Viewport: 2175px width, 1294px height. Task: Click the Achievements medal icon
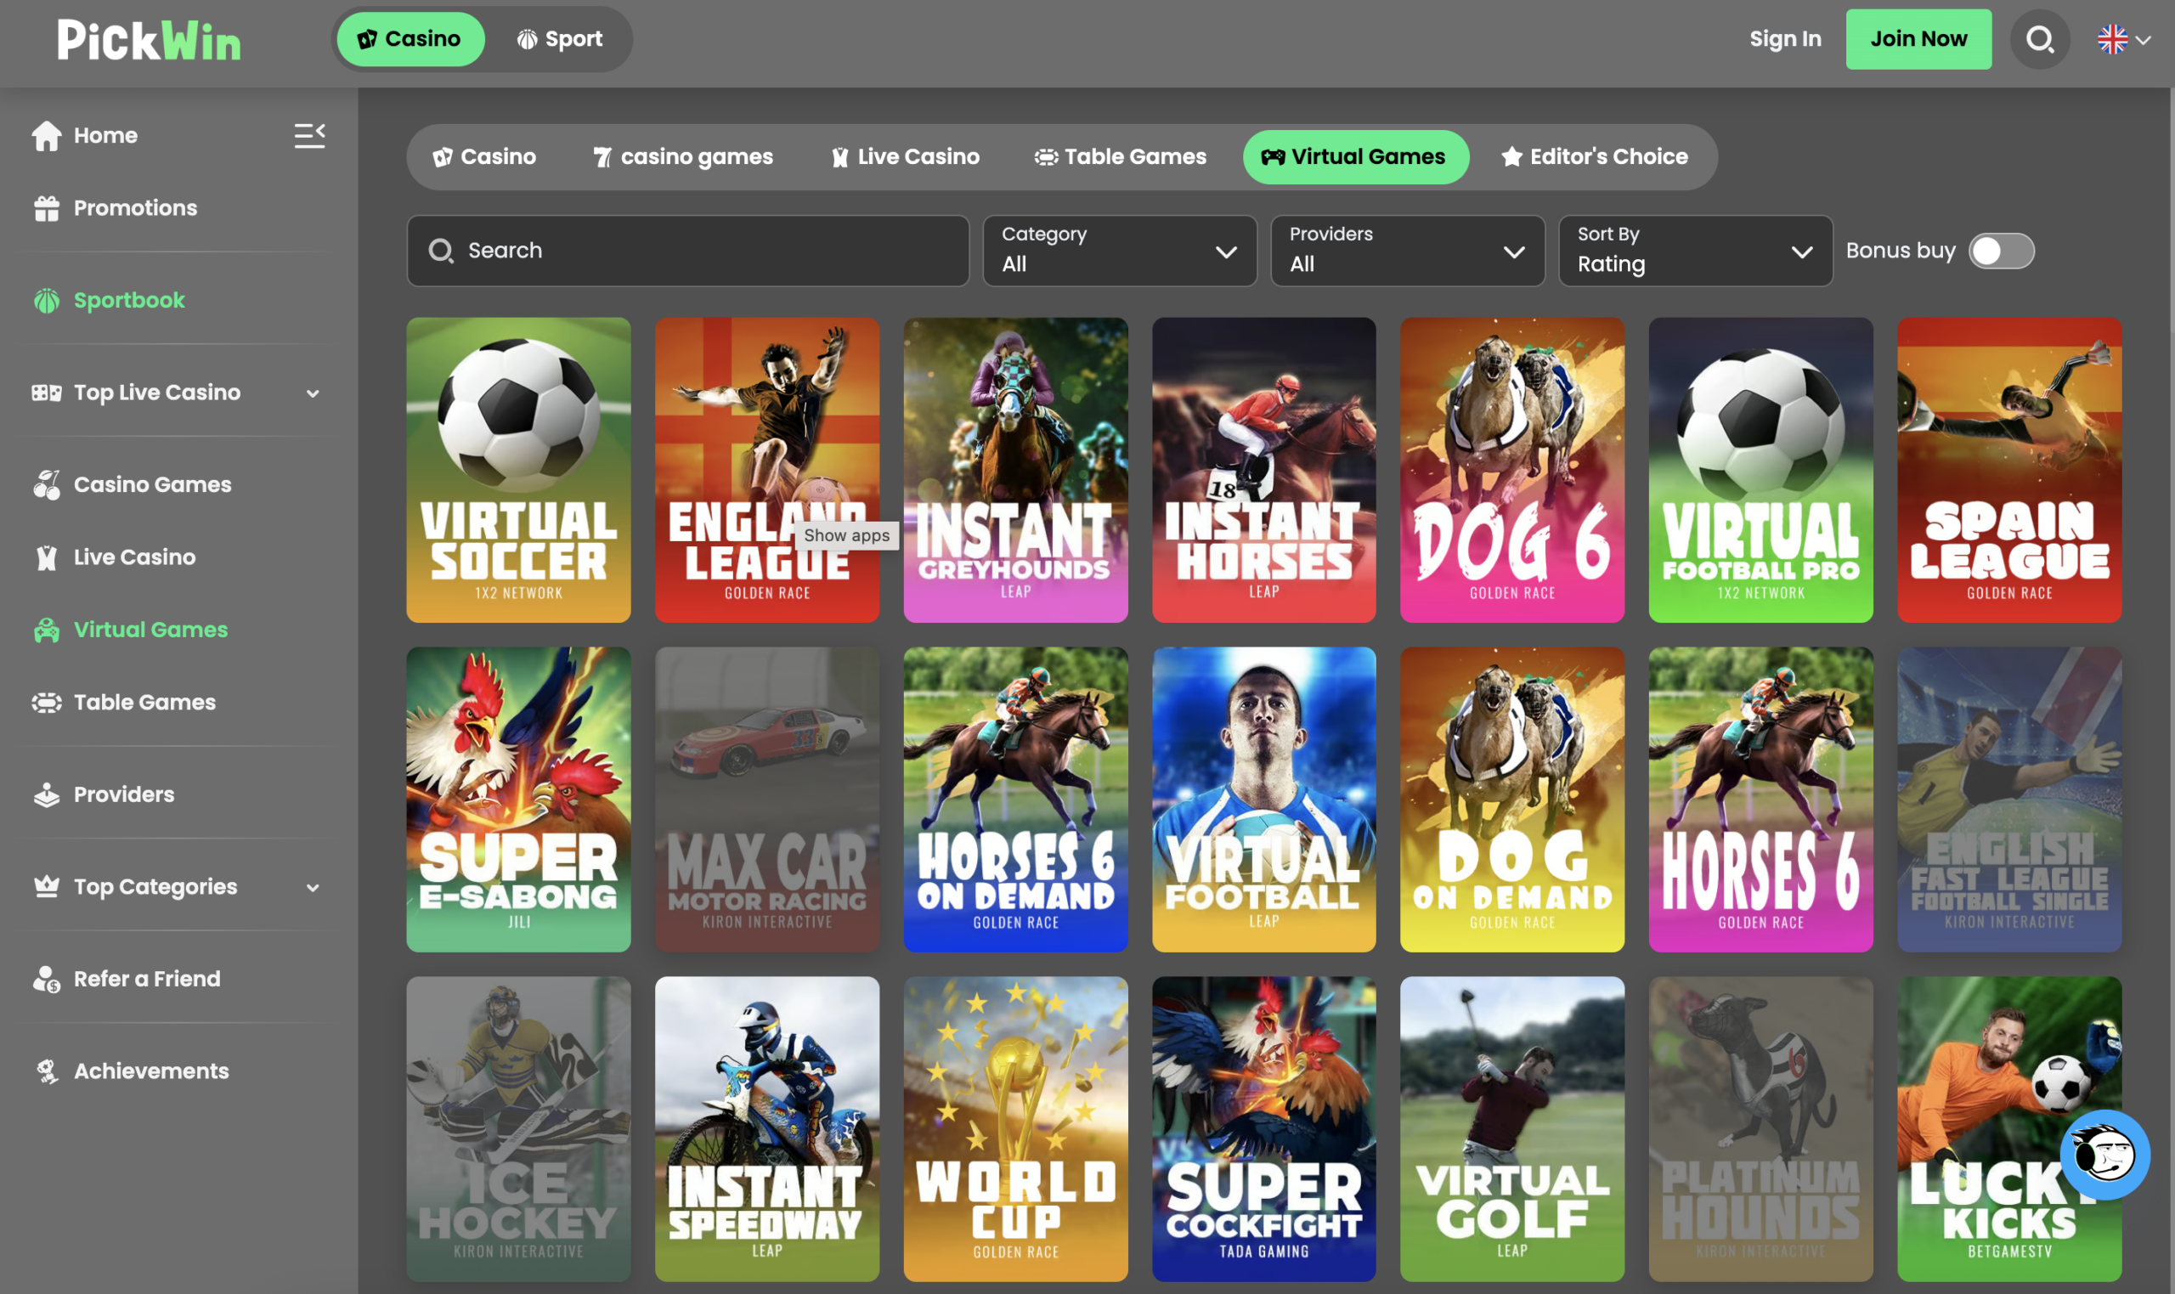[x=46, y=1071]
